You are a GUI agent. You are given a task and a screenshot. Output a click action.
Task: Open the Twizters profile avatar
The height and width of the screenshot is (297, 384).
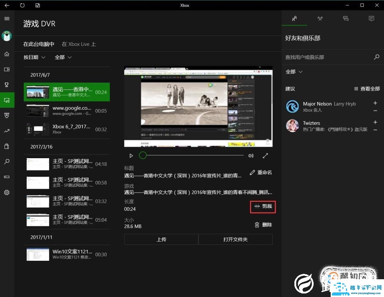(292, 125)
